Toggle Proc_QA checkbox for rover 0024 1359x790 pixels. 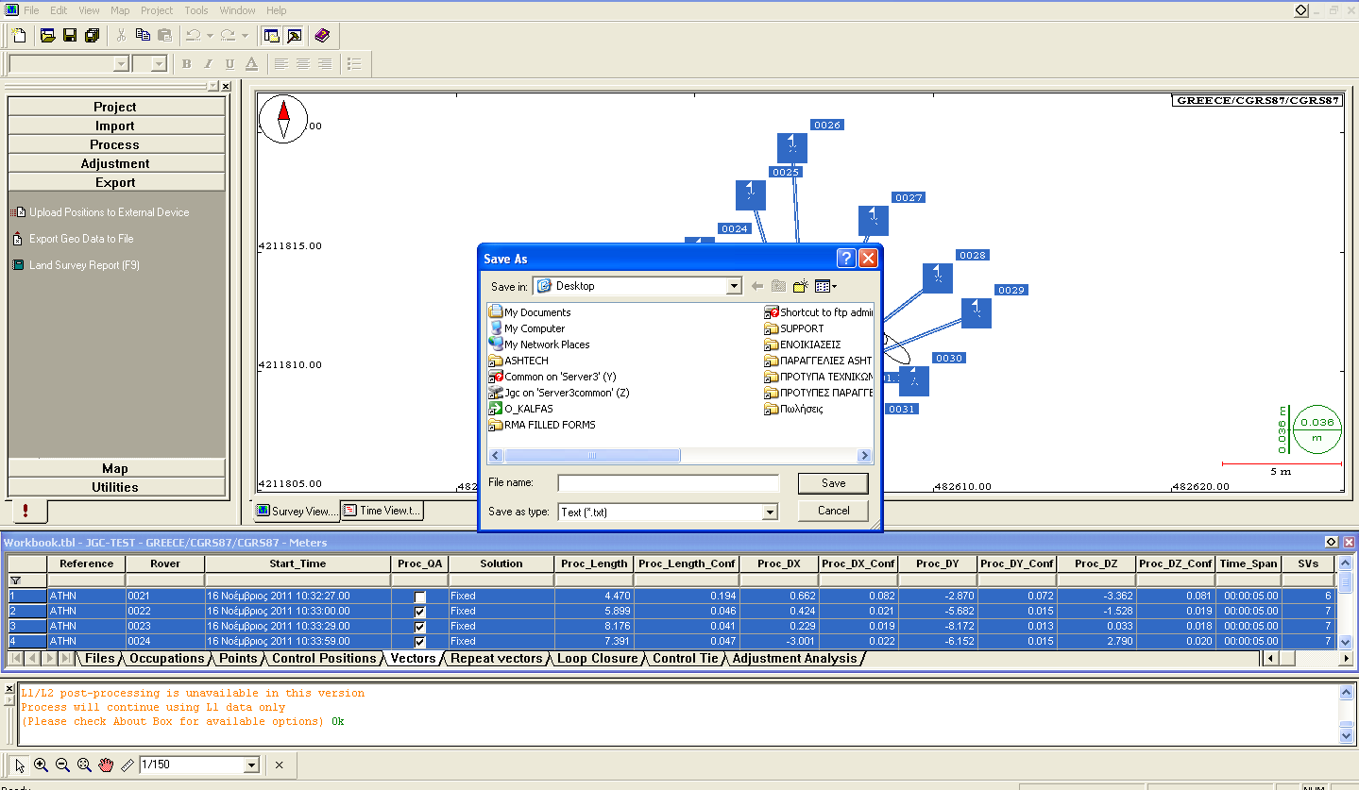point(420,642)
